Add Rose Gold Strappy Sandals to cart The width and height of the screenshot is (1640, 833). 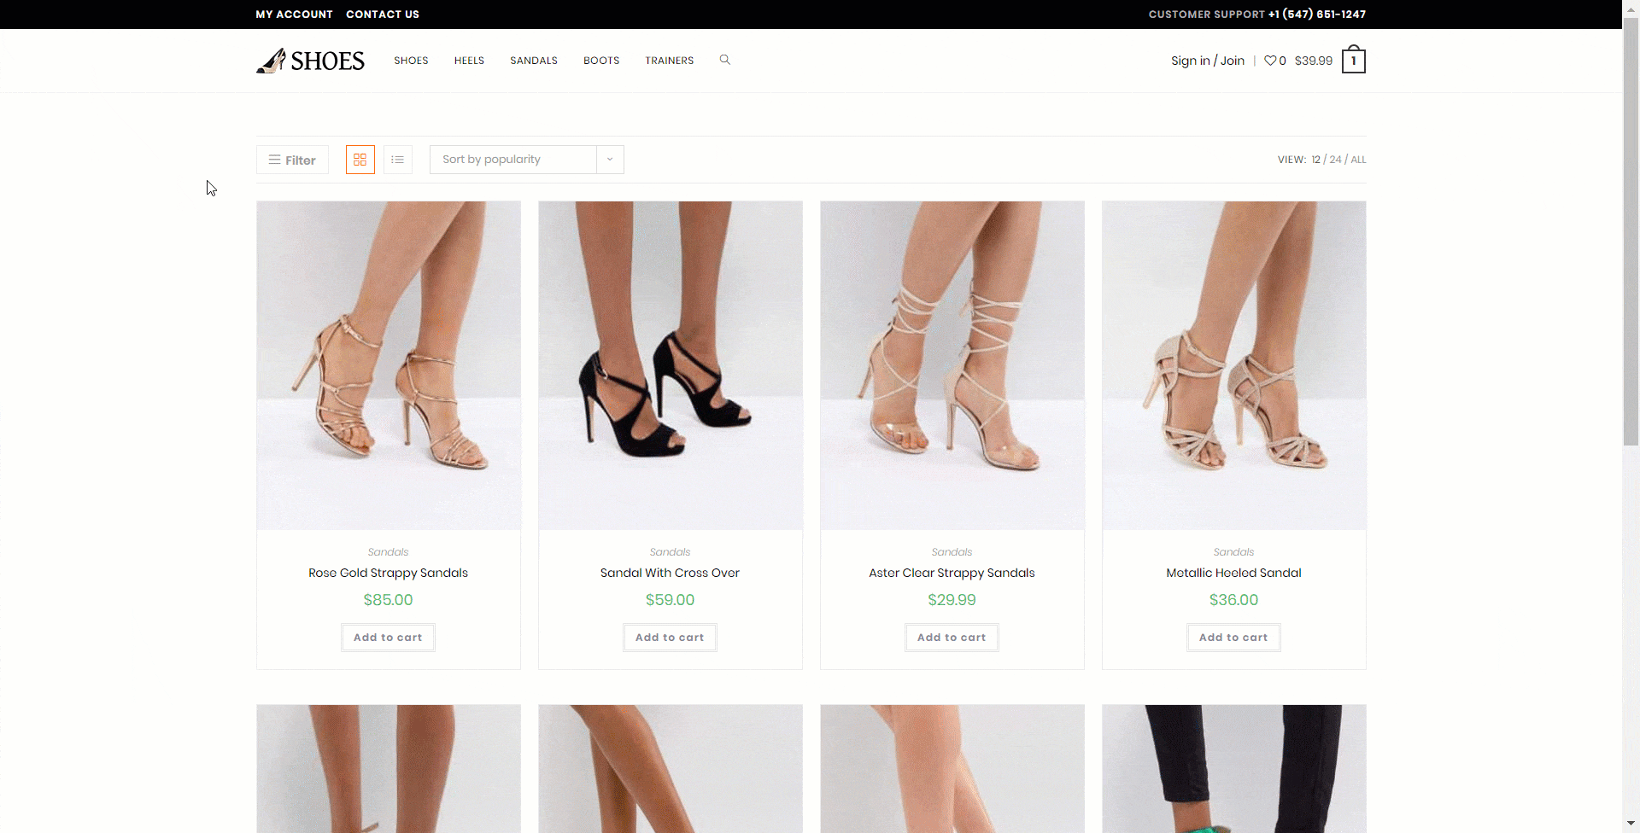(x=389, y=638)
